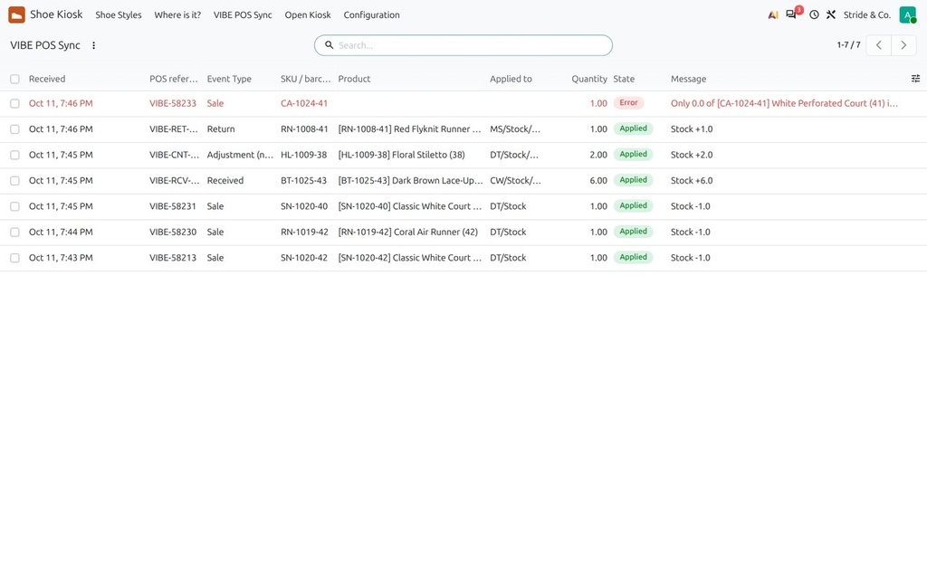Click the red Error state badge
The height and width of the screenshot is (579, 927).
coord(628,103)
